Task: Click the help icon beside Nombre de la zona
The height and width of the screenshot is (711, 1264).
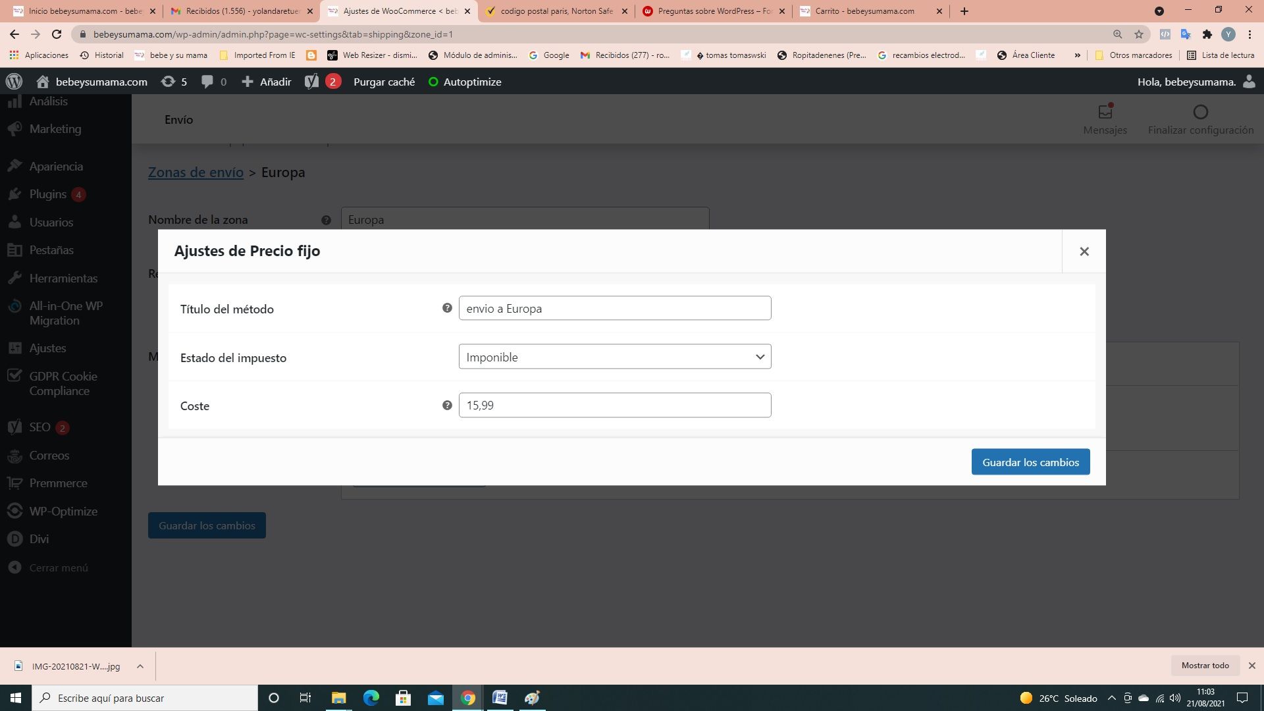Action: (x=326, y=220)
